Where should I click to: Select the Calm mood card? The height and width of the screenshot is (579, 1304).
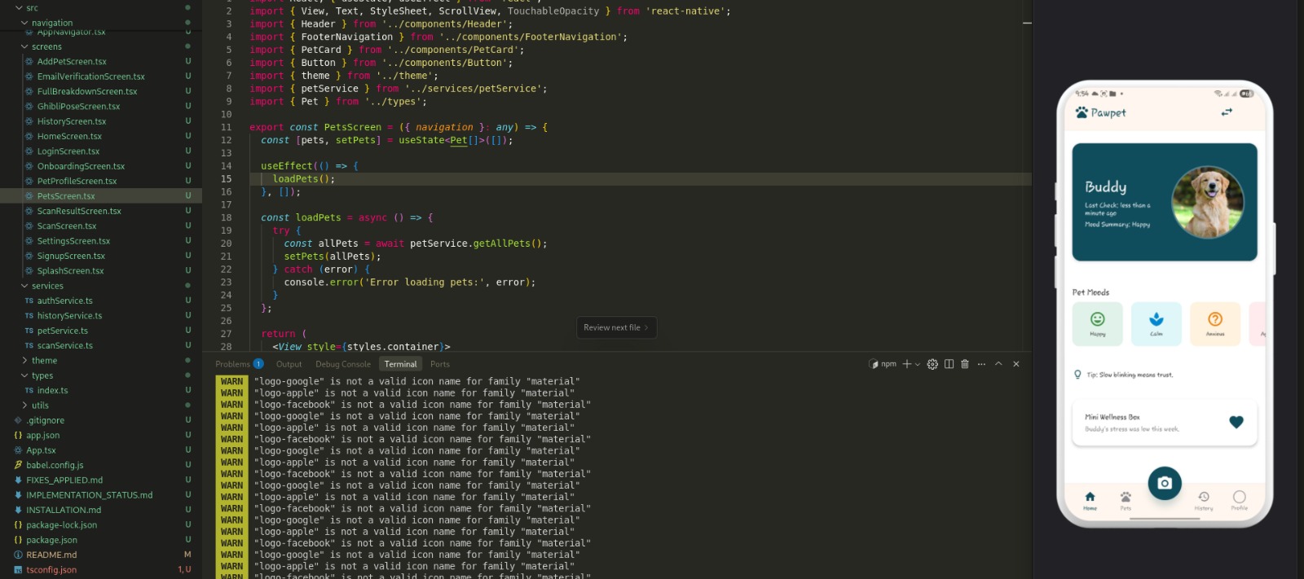1156,323
